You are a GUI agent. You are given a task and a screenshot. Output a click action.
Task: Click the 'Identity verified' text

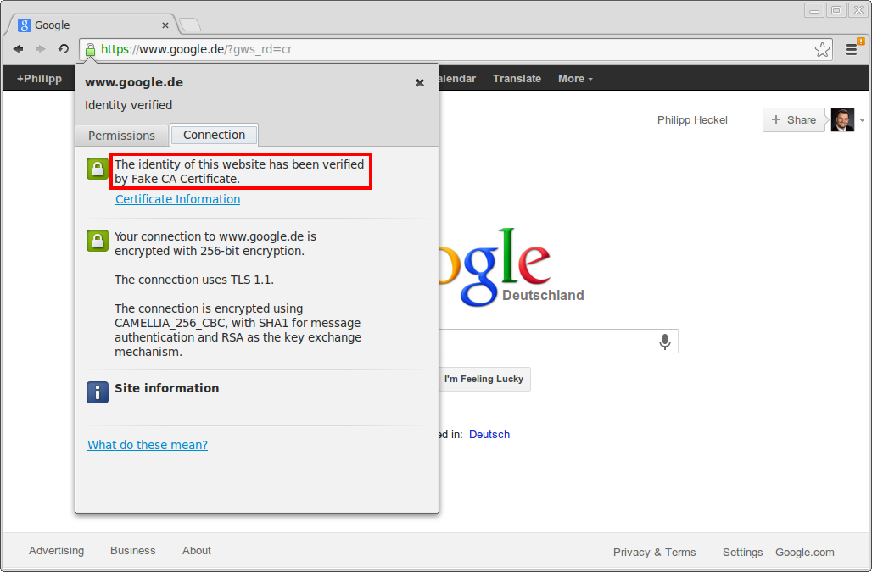pos(128,105)
